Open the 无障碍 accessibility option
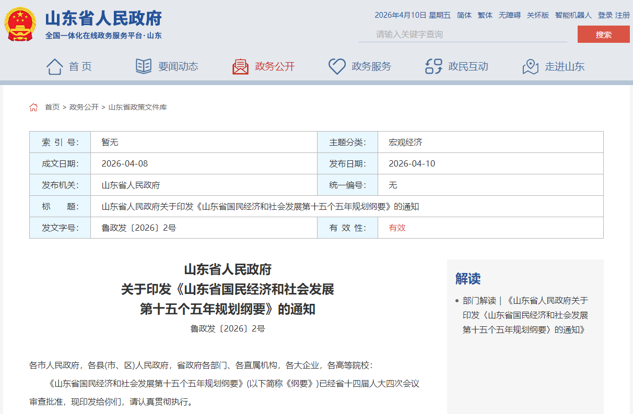 [509, 15]
